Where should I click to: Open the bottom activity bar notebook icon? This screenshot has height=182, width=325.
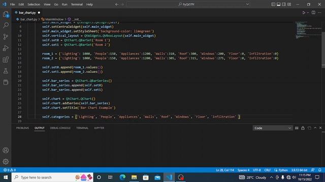point(6,82)
